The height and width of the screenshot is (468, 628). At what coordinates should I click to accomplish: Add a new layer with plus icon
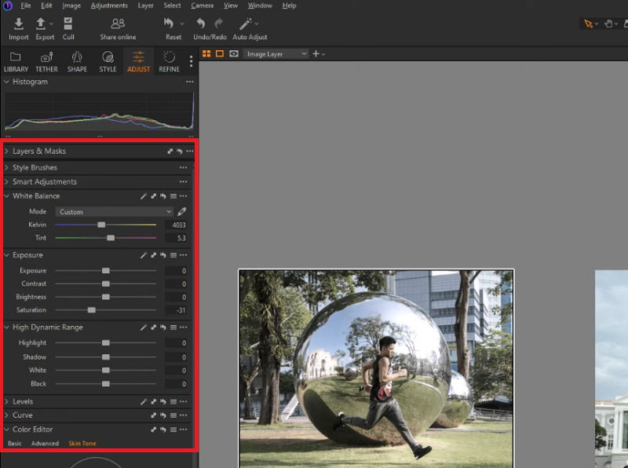click(316, 53)
